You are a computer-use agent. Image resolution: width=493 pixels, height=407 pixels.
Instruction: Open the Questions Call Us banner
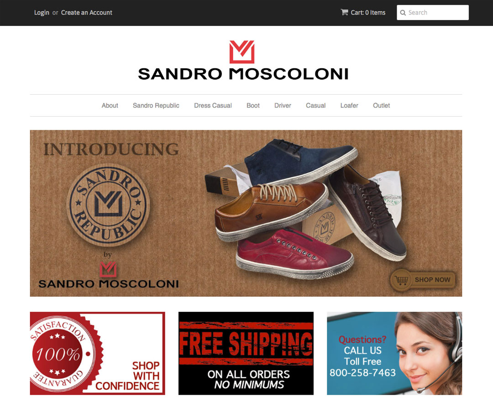[394, 353]
